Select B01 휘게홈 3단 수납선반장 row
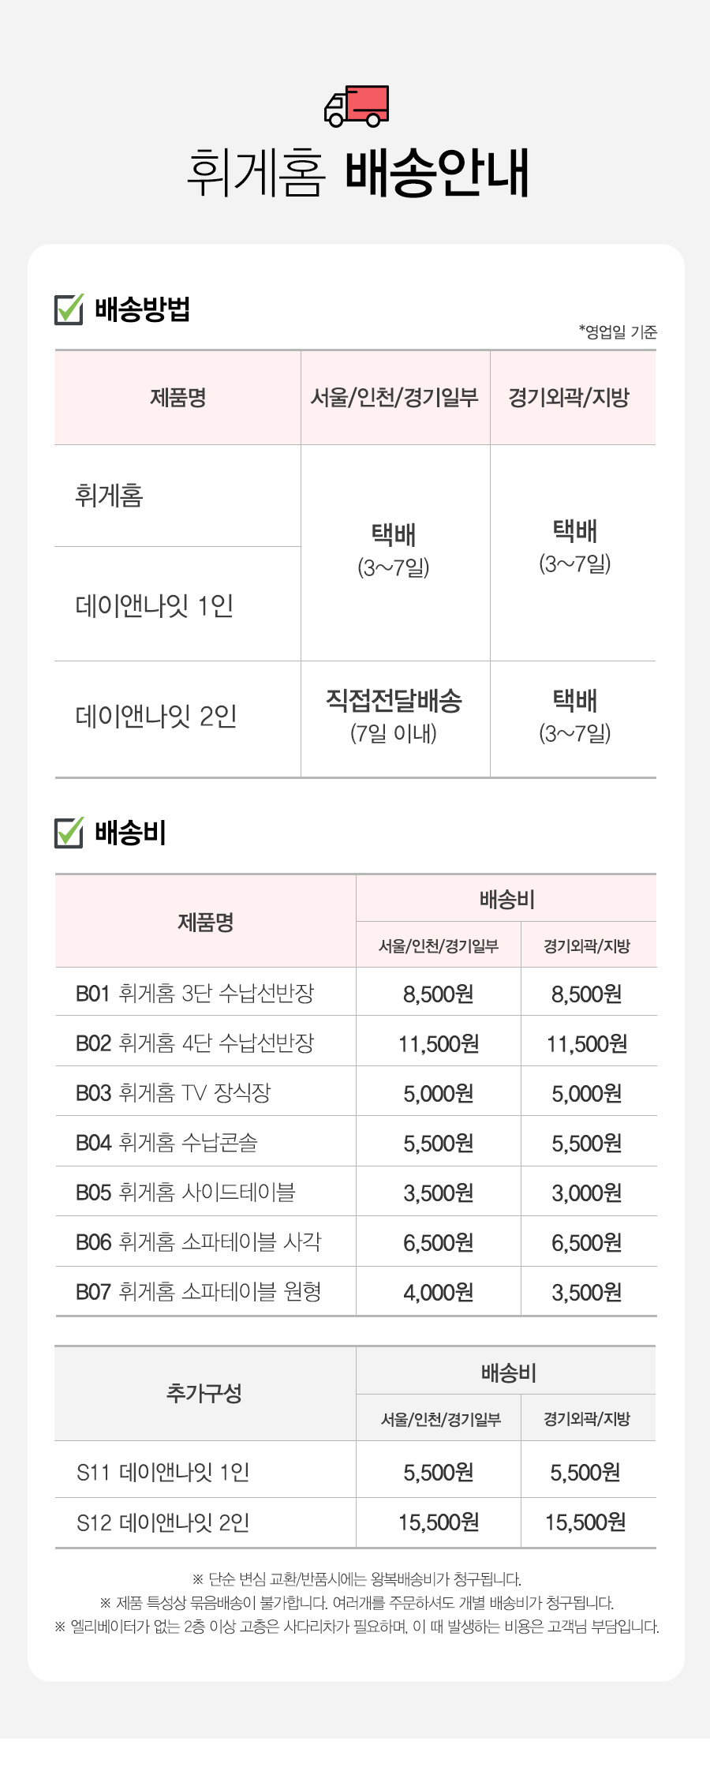Screen dimensions: 710x1786 point(356,993)
